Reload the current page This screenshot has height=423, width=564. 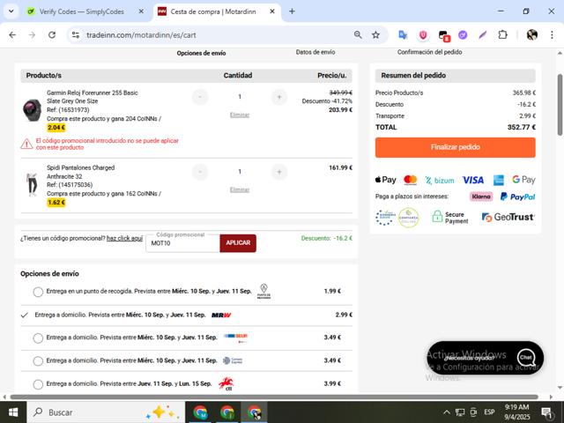tap(52, 35)
